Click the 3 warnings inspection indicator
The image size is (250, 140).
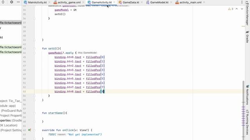(231, 9)
